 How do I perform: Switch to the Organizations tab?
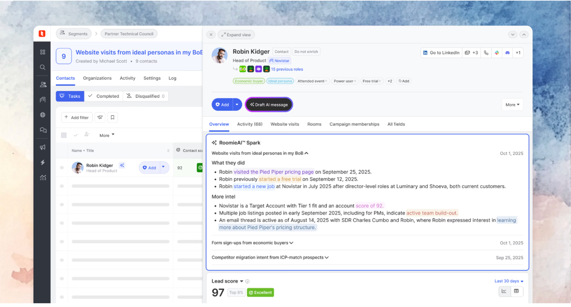97,78
